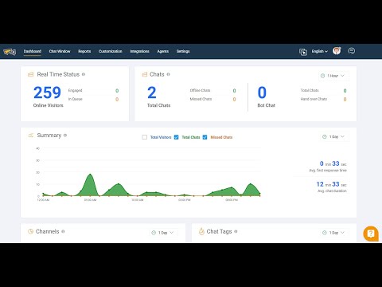Open the Agents page
The image size is (382, 287).
pos(163,51)
